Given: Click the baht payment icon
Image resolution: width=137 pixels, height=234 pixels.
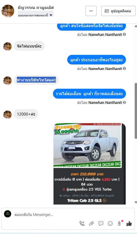Looking at the screenshot, I should [x=120, y=223].
